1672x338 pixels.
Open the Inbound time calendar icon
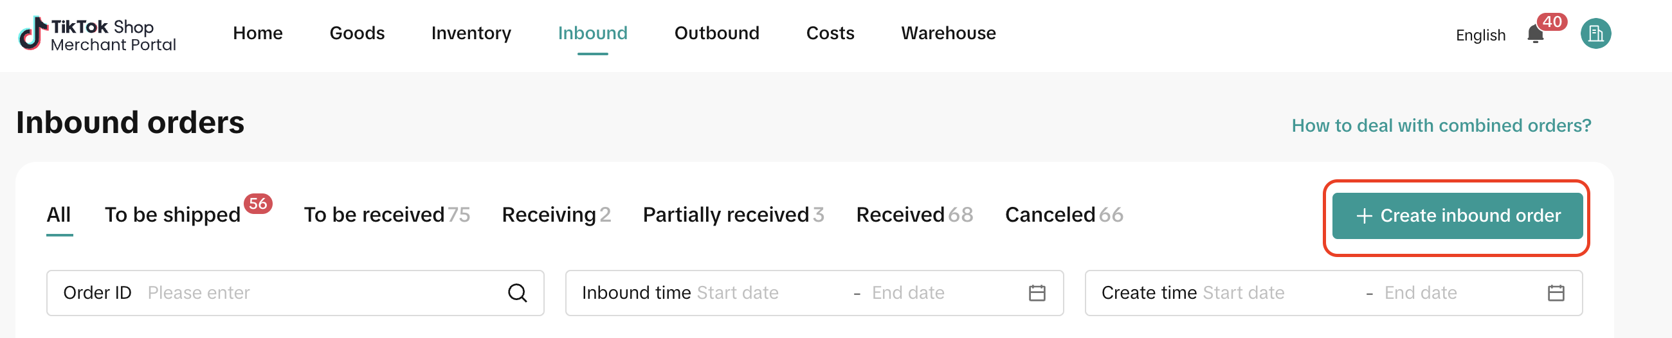1037,293
